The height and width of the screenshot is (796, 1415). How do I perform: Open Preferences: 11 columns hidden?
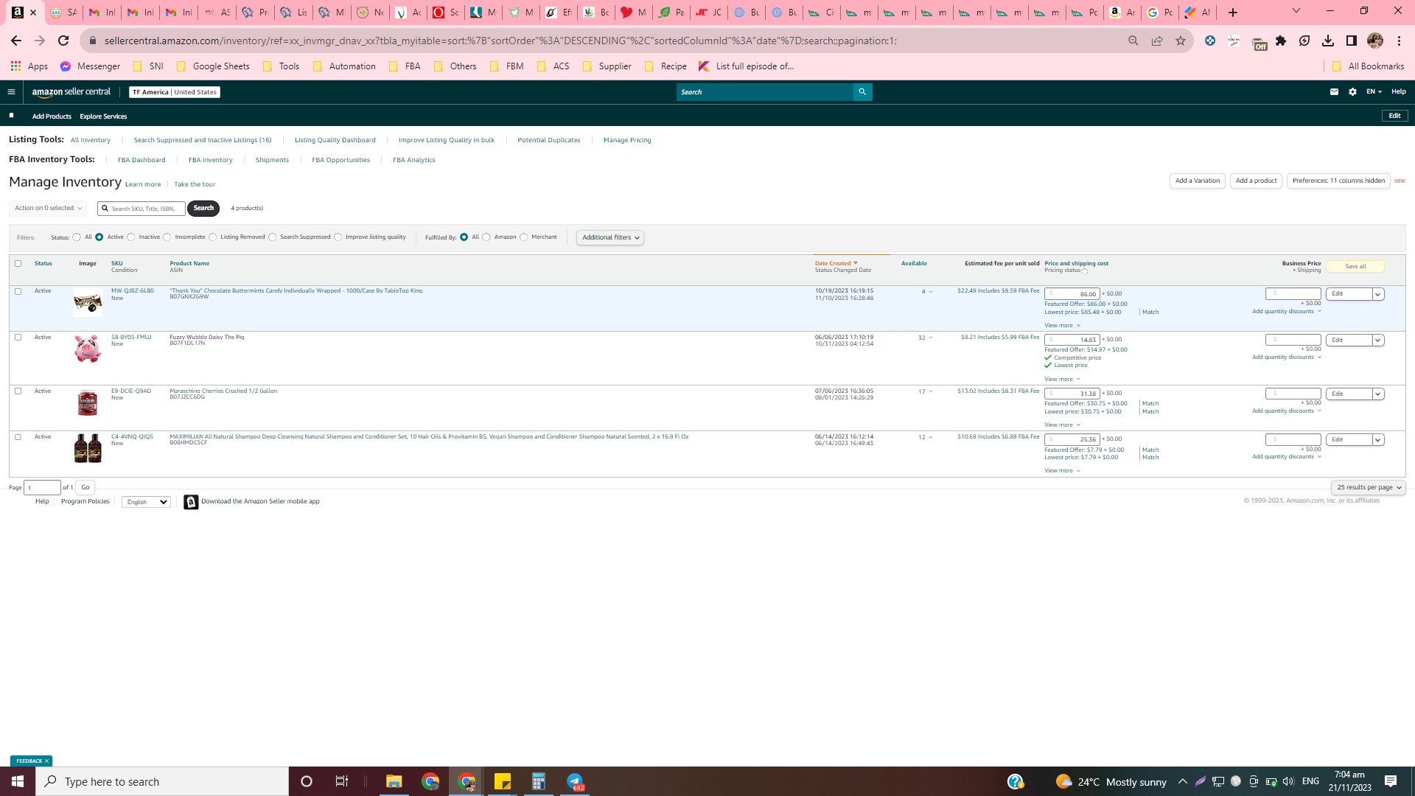pyautogui.click(x=1338, y=181)
